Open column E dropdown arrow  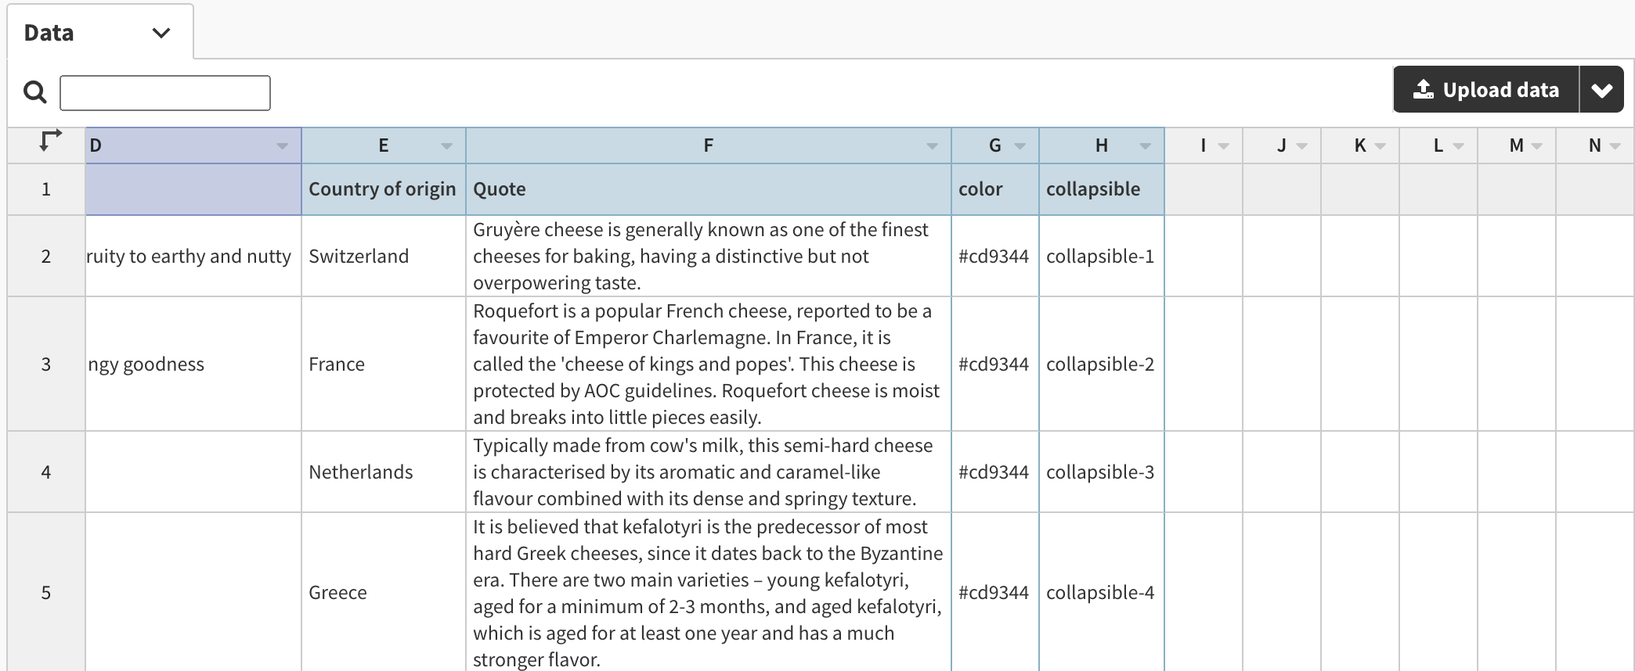[x=446, y=146]
